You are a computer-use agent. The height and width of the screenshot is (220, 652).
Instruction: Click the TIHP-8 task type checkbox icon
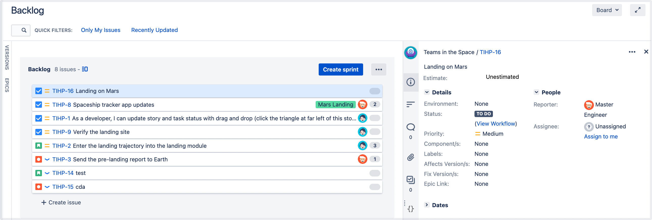[38, 104]
